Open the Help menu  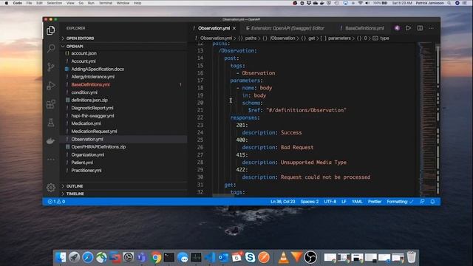(137, 3)
